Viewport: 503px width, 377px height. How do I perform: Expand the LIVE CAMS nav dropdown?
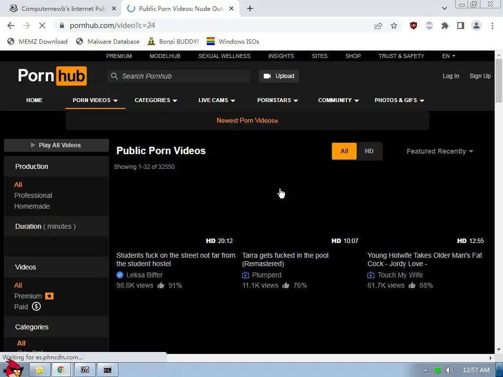[x=217, y=100]
